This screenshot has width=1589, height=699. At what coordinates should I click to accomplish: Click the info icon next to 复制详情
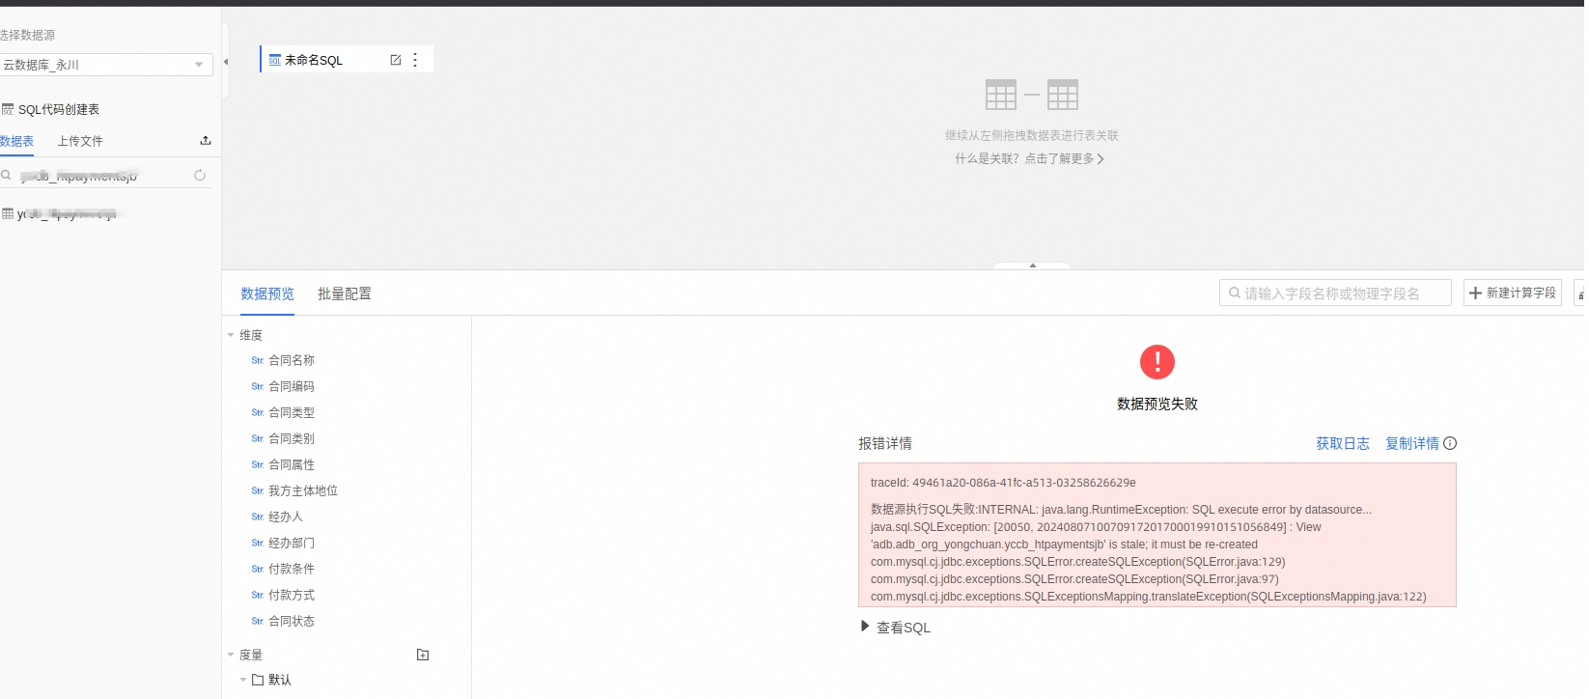click(1450, 443)
